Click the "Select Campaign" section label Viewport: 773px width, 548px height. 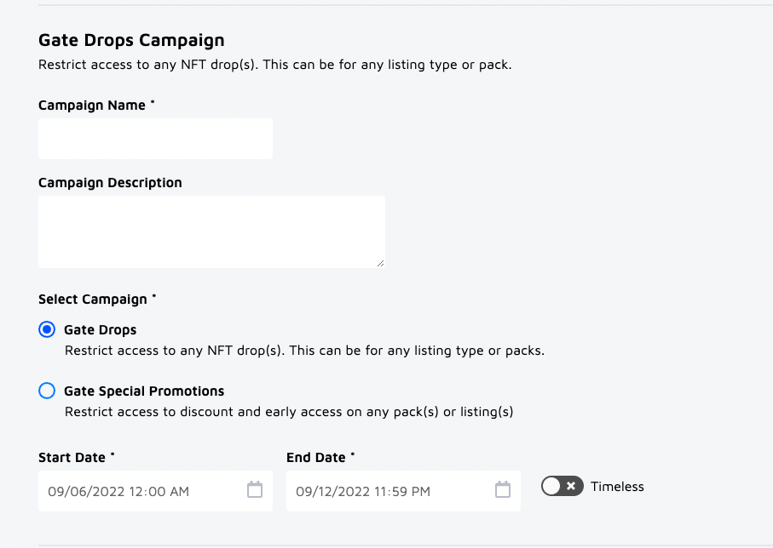(94, 300)
